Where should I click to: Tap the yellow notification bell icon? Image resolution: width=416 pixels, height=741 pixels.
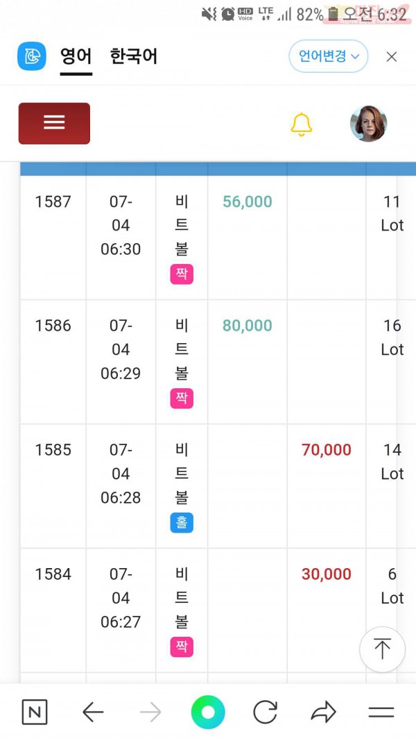(x=302, y=124)
